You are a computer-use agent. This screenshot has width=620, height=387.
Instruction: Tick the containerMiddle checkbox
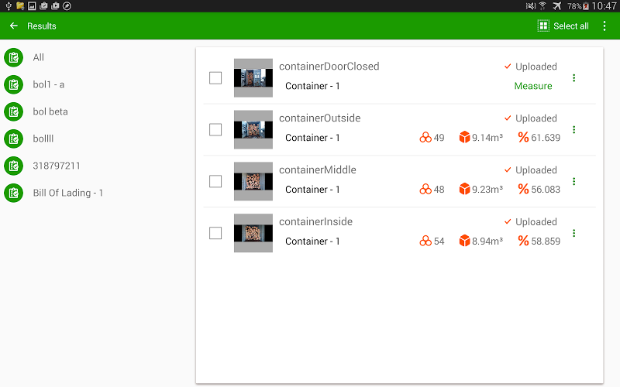coord(215,181)
